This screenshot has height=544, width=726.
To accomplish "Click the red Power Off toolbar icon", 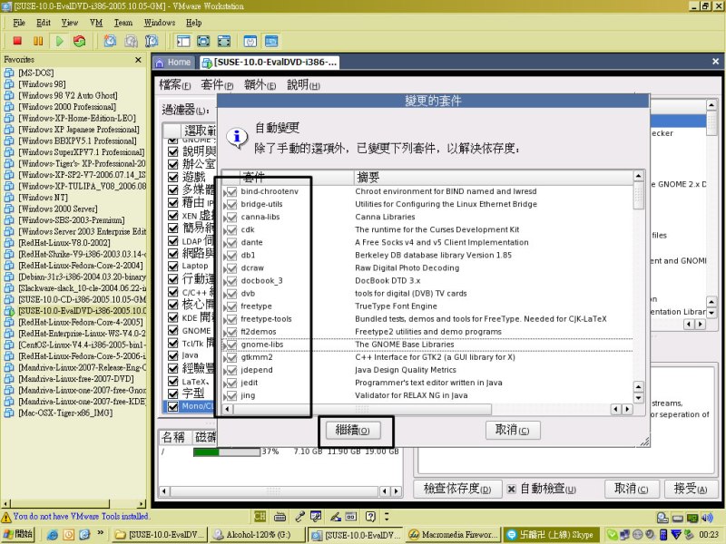I will coord(17,41).
